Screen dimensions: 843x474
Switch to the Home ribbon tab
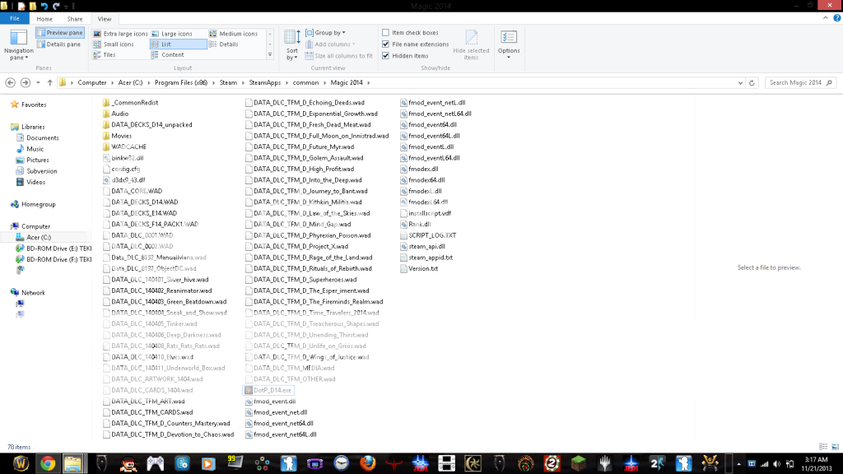click(44, 19)
